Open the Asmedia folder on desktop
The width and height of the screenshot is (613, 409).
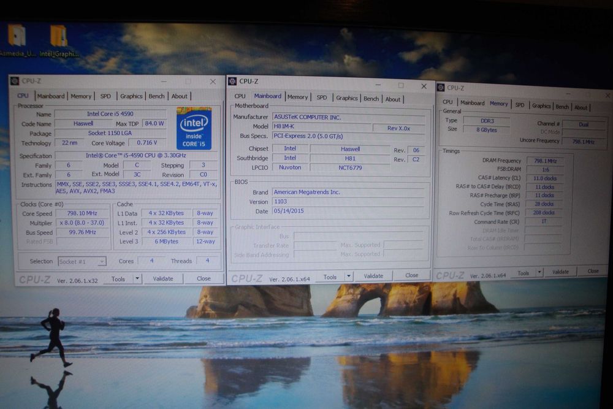coord(17,40)
